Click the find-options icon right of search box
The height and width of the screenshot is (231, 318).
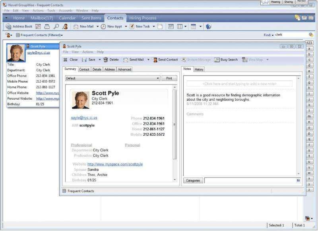click(311, 35)
